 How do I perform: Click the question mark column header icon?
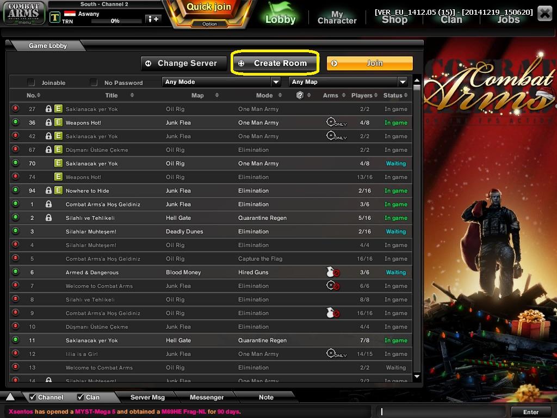(300, 95)
